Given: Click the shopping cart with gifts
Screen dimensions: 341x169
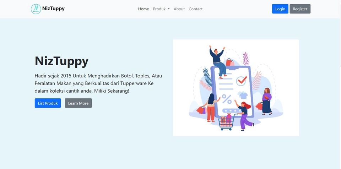Looking at the screenshot, I should coord(227,122).
